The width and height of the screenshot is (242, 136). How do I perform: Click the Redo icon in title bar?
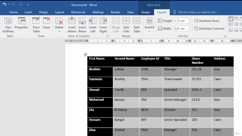pos(14,4)
